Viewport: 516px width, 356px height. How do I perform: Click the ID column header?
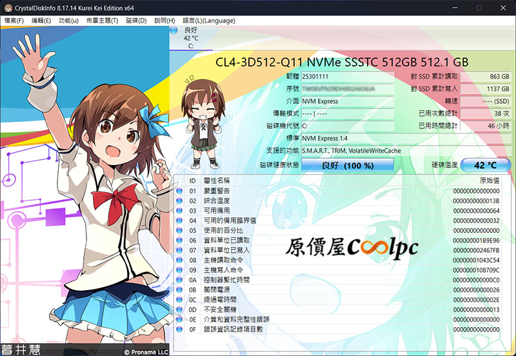click(192, 181)
